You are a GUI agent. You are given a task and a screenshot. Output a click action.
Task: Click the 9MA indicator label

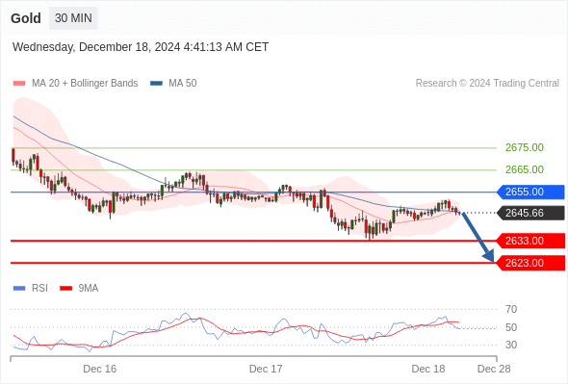click(89, 289)
